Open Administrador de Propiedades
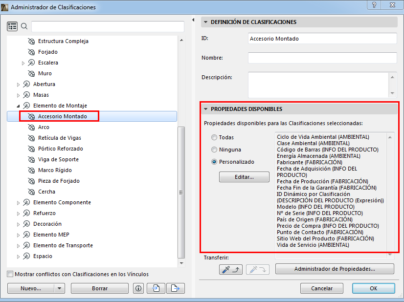This screenshot has width=404, height=302. click(335, 269)
